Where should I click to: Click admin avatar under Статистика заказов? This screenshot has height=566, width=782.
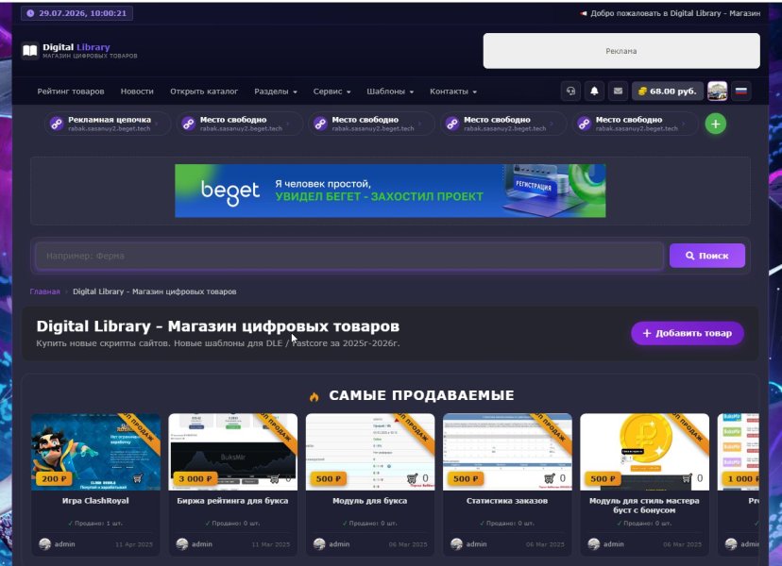(456, 544)
